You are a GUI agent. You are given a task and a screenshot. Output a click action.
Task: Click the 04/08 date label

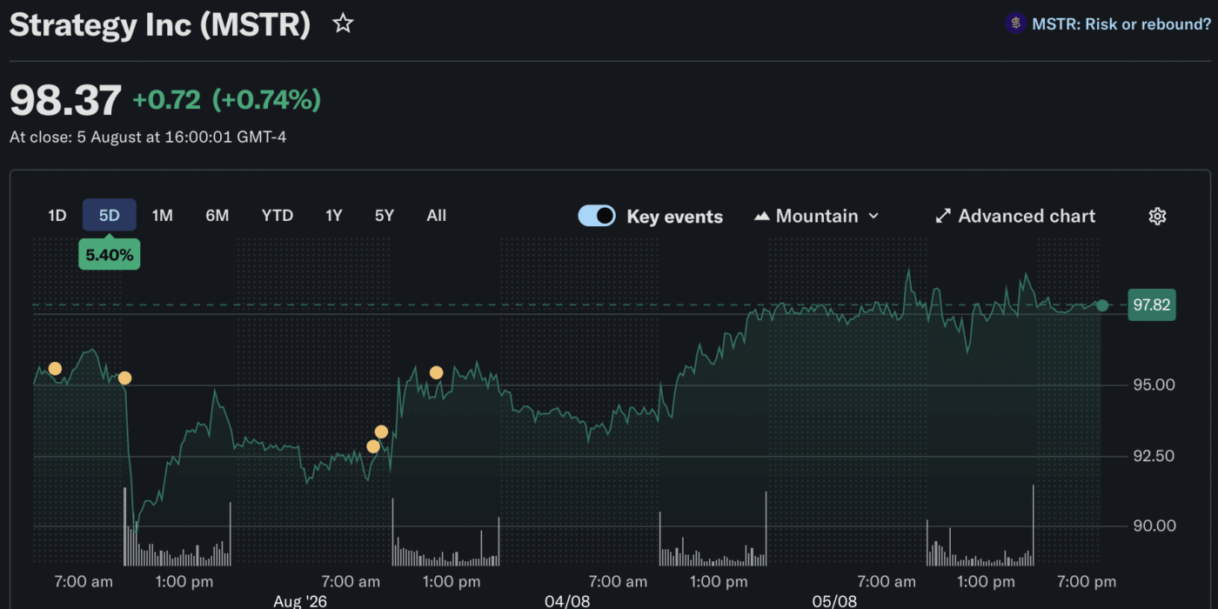tap(567, 601)
